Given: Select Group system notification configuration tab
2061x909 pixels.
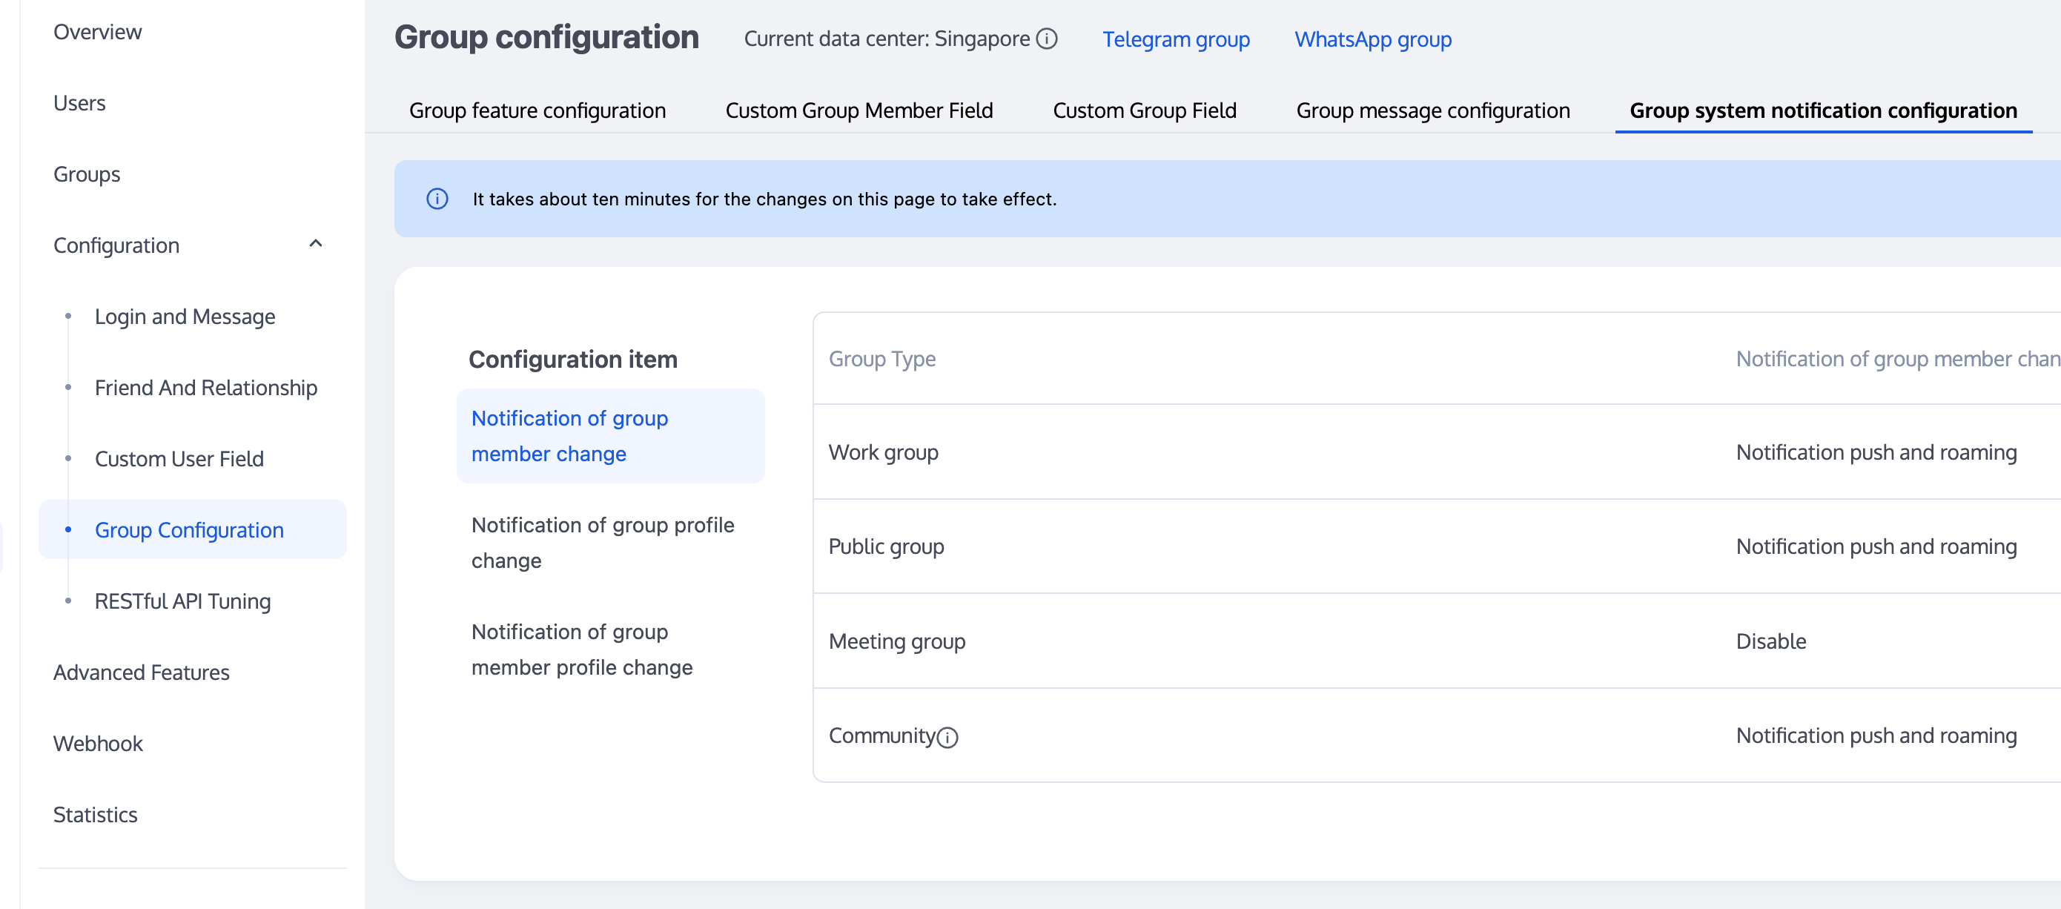Looking at the screenshot, I should coord(1822,110).
